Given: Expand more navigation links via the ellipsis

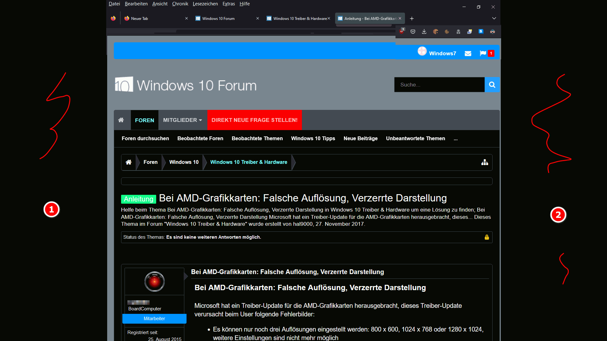Looking at the screenshot, I should 456,139.
